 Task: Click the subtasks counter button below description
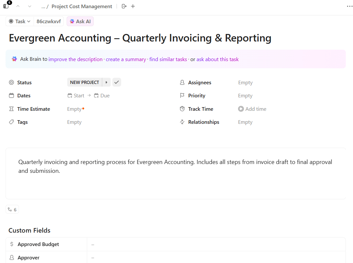12,209
